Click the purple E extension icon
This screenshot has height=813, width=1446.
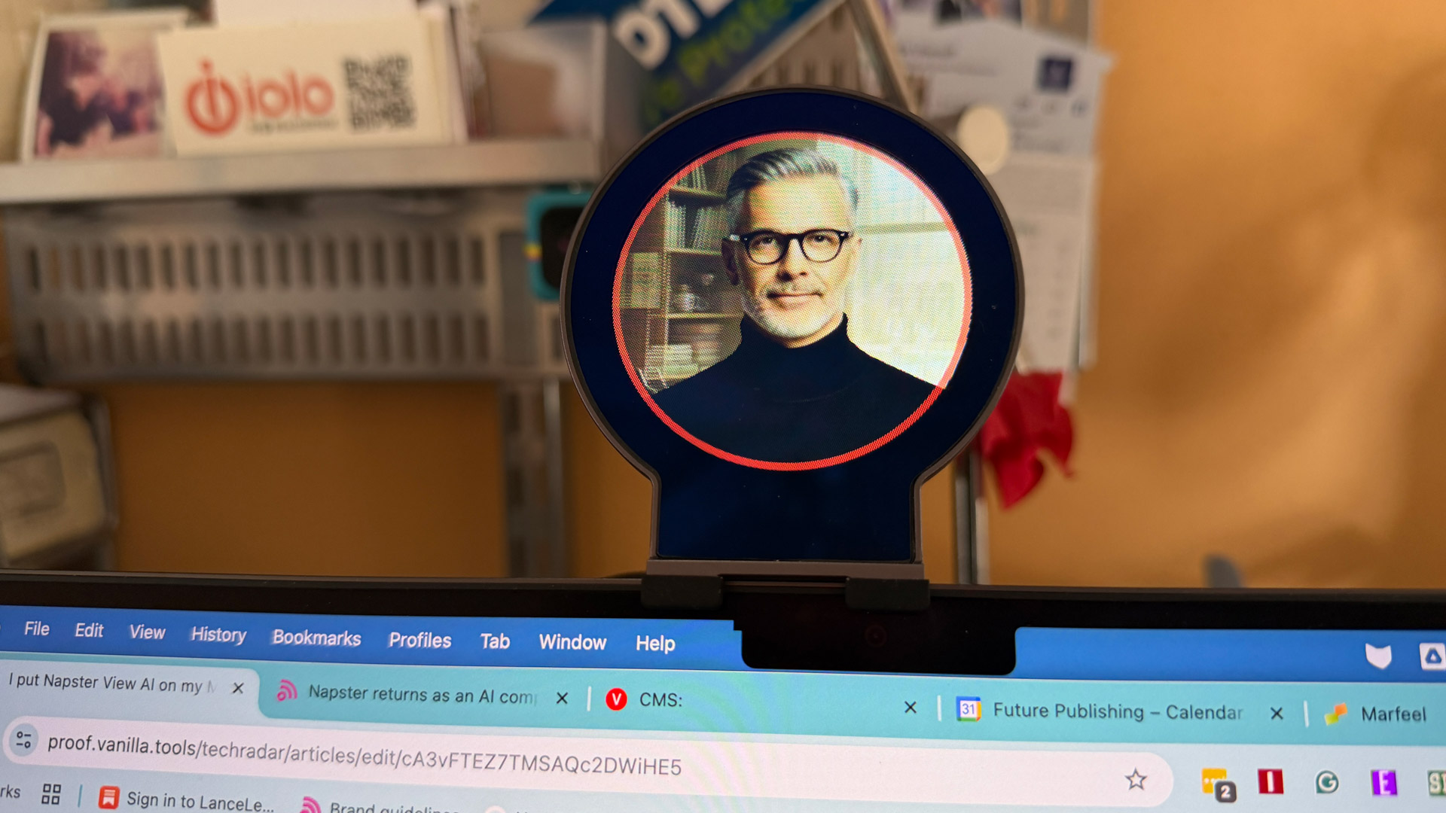click(1383, 783)
